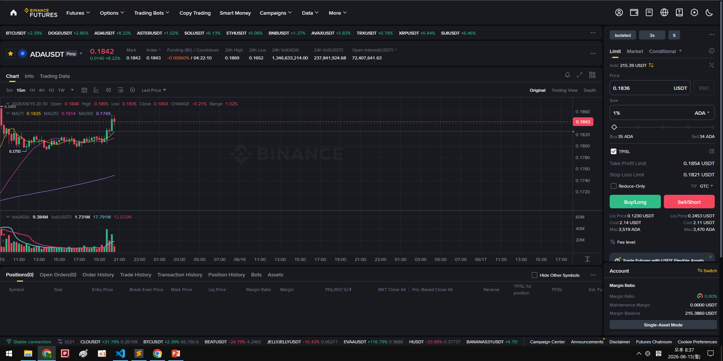Toggle dark mode with the moon icon
This screenshot has width=723, height=361.
(x=709, y=12)
